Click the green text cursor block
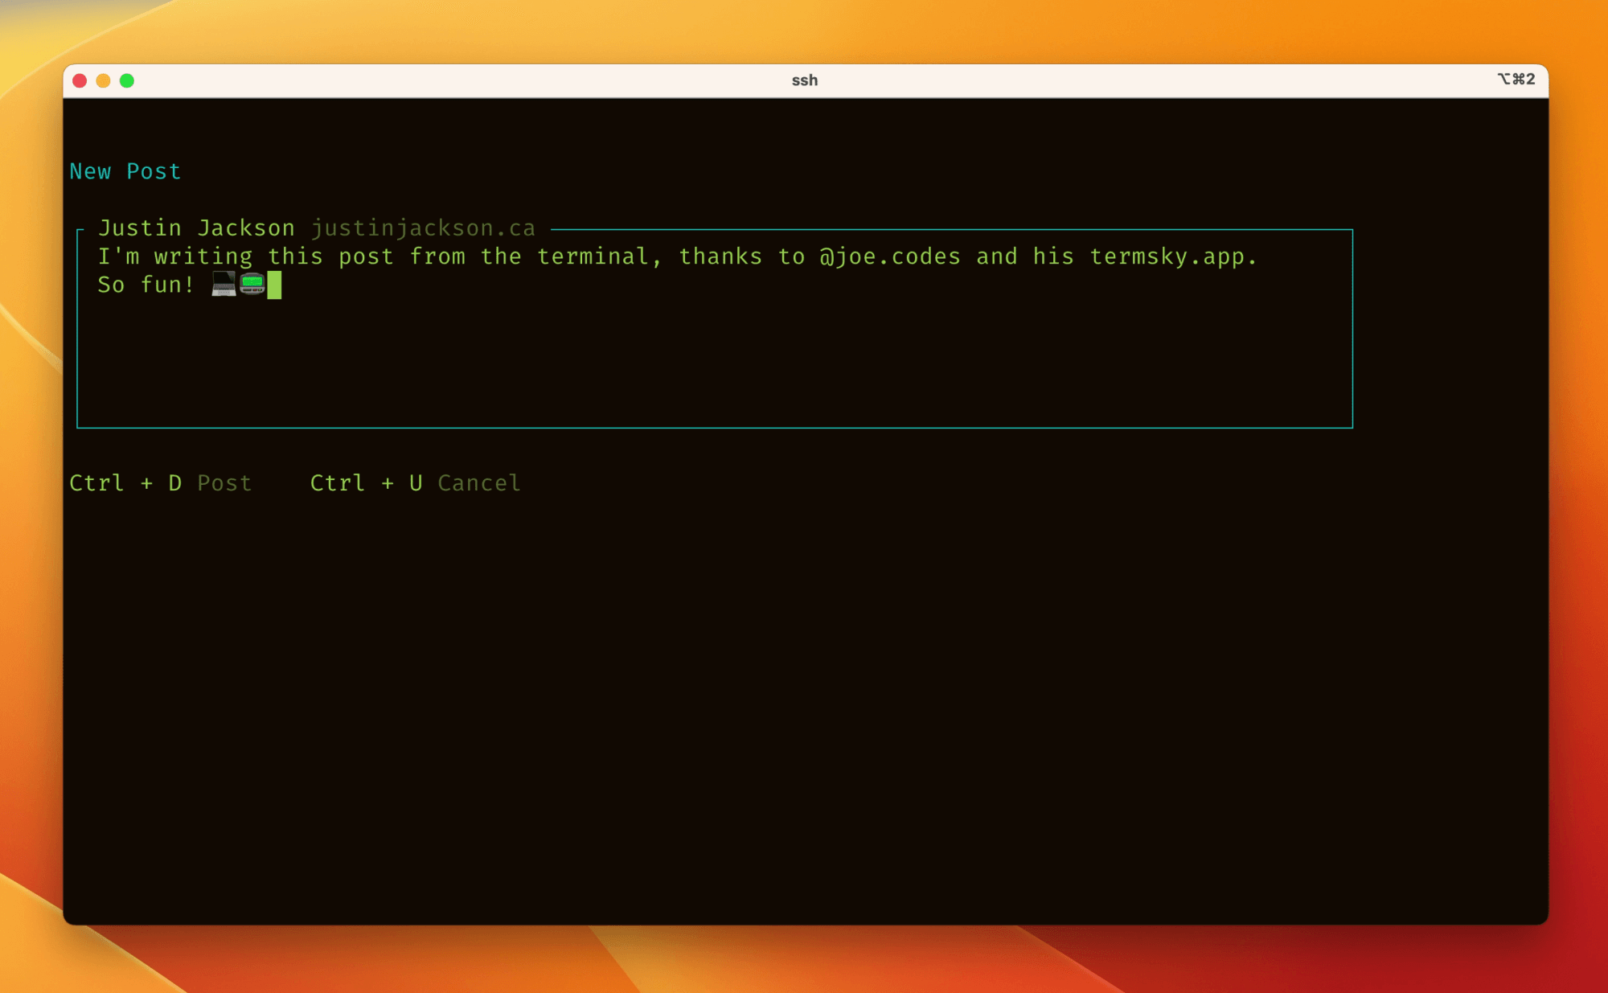This screenshot has width=1608, height=993. tap(274, 285)
